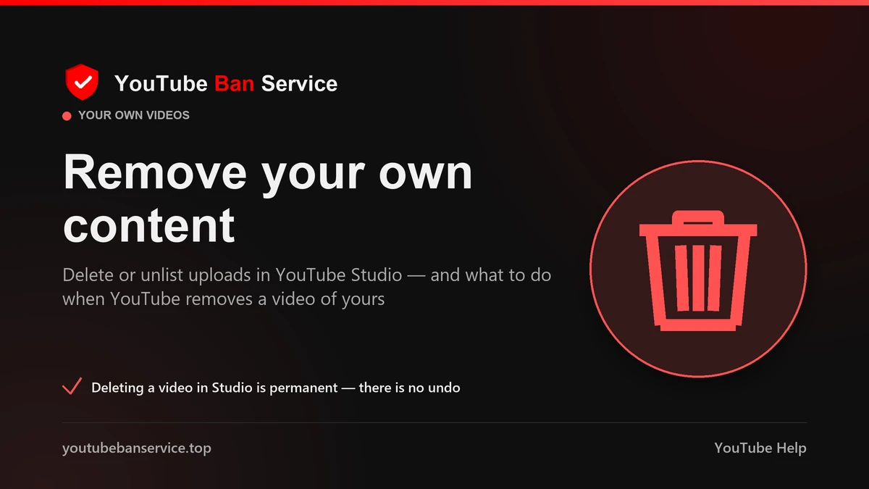This screenshot has height=489, width=869.
Task: Click the red checkmark beside the permanent deletion note
Action: [72, 386]
